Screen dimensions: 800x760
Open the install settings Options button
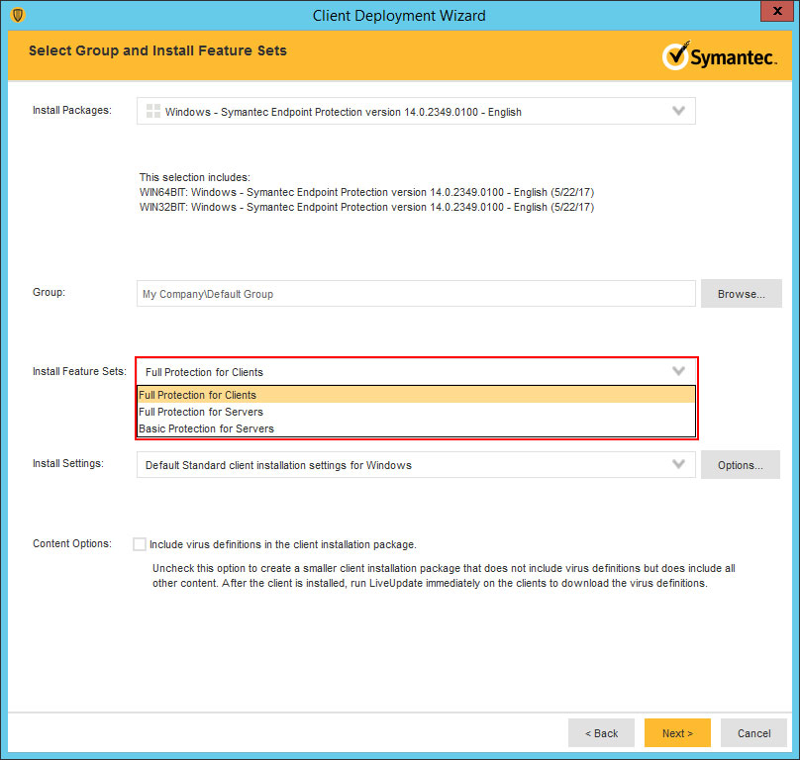click(x=740, y=465)
